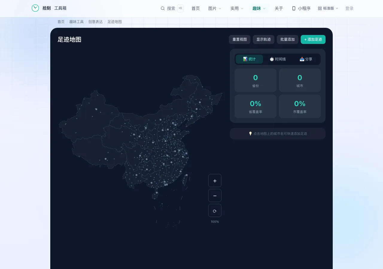
Task: Click the tip text 点击地图上的城市名可快速添加足迹
Action: 280,134
